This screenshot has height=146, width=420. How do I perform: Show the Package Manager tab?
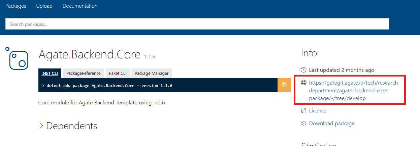(152, 73)
